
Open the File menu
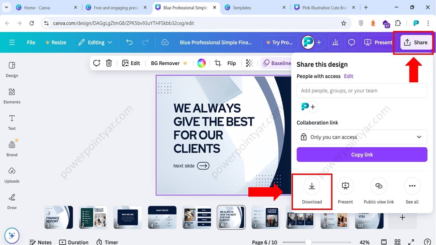pos(31,43)
